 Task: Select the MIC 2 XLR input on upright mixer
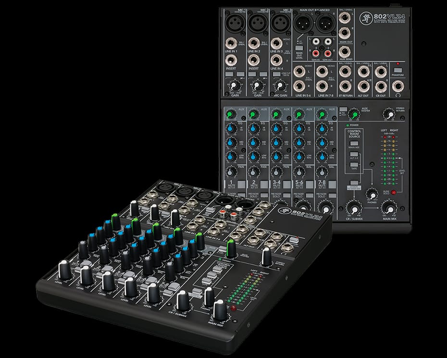point(258,23)
